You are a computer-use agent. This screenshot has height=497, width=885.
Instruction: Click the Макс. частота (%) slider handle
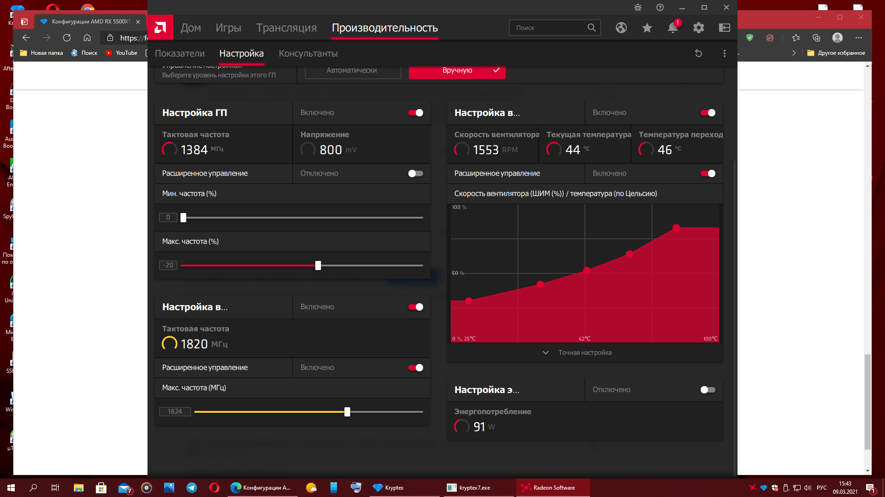(x=318, y=266)
